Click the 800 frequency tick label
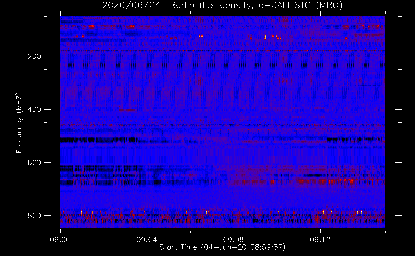The width and height of the screenshot is (415, 256). 34,216
